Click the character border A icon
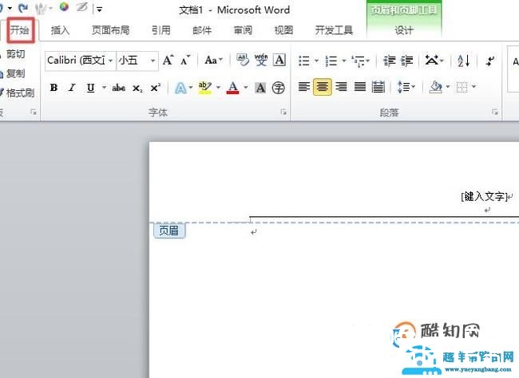The width and height of the screenshot is (519, 378). click(x=279, y=60)
